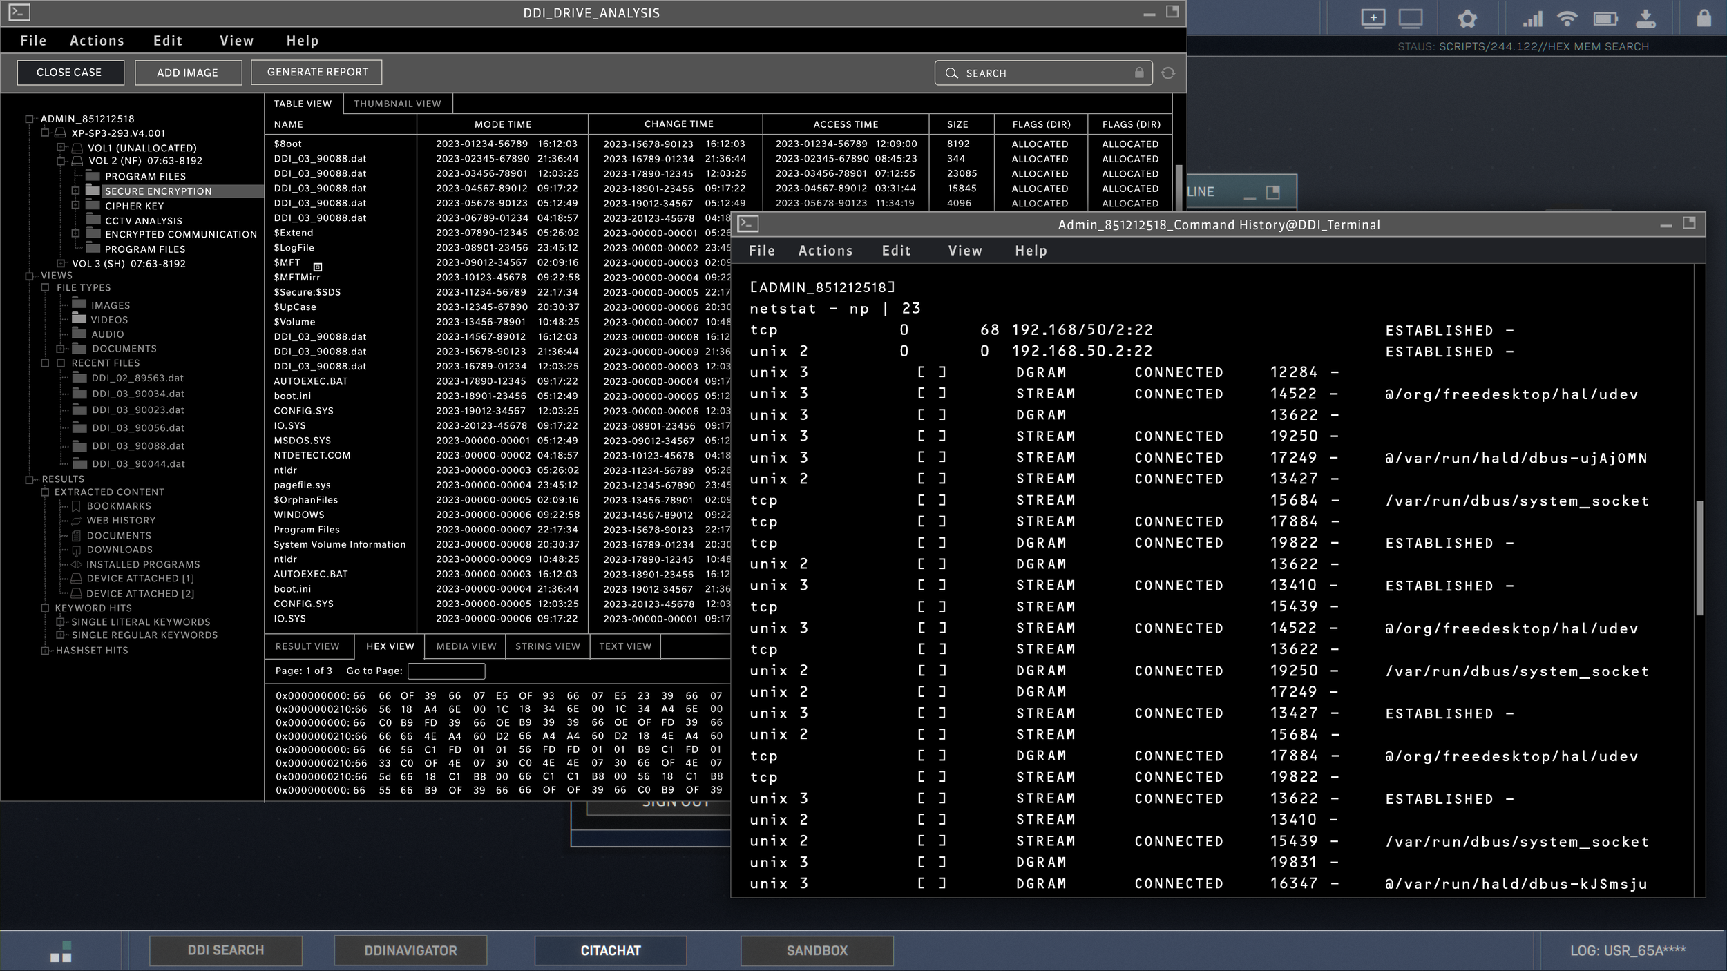The width and height of the screenshot is (1727, 971).
Task: Expand the HASHSET HITS node
Action: pos(45,651)
